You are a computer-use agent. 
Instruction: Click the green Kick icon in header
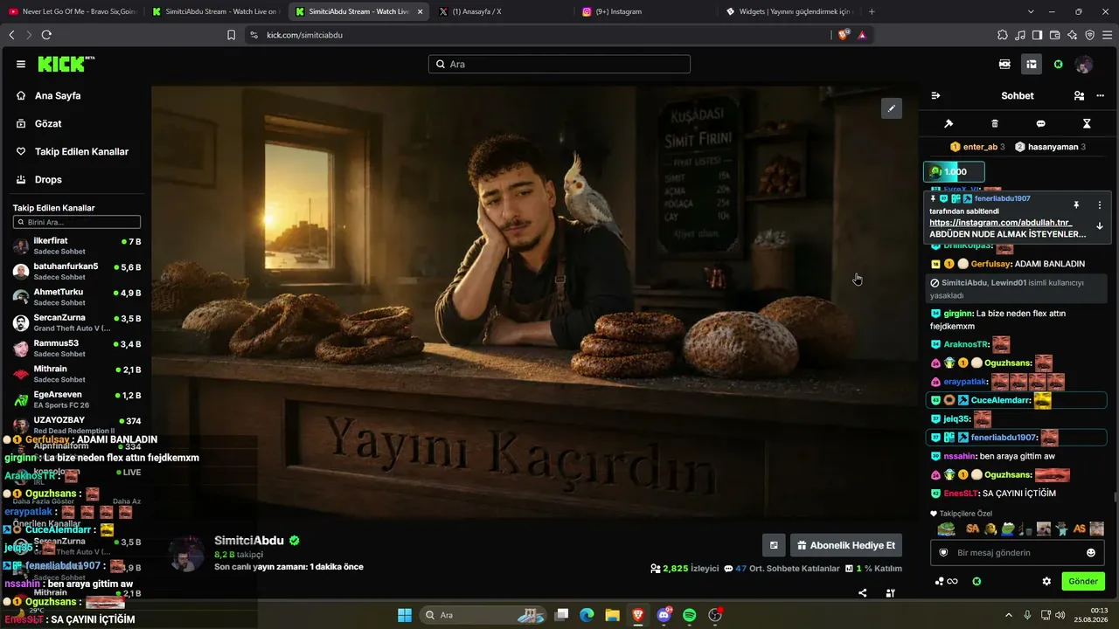1058,64
